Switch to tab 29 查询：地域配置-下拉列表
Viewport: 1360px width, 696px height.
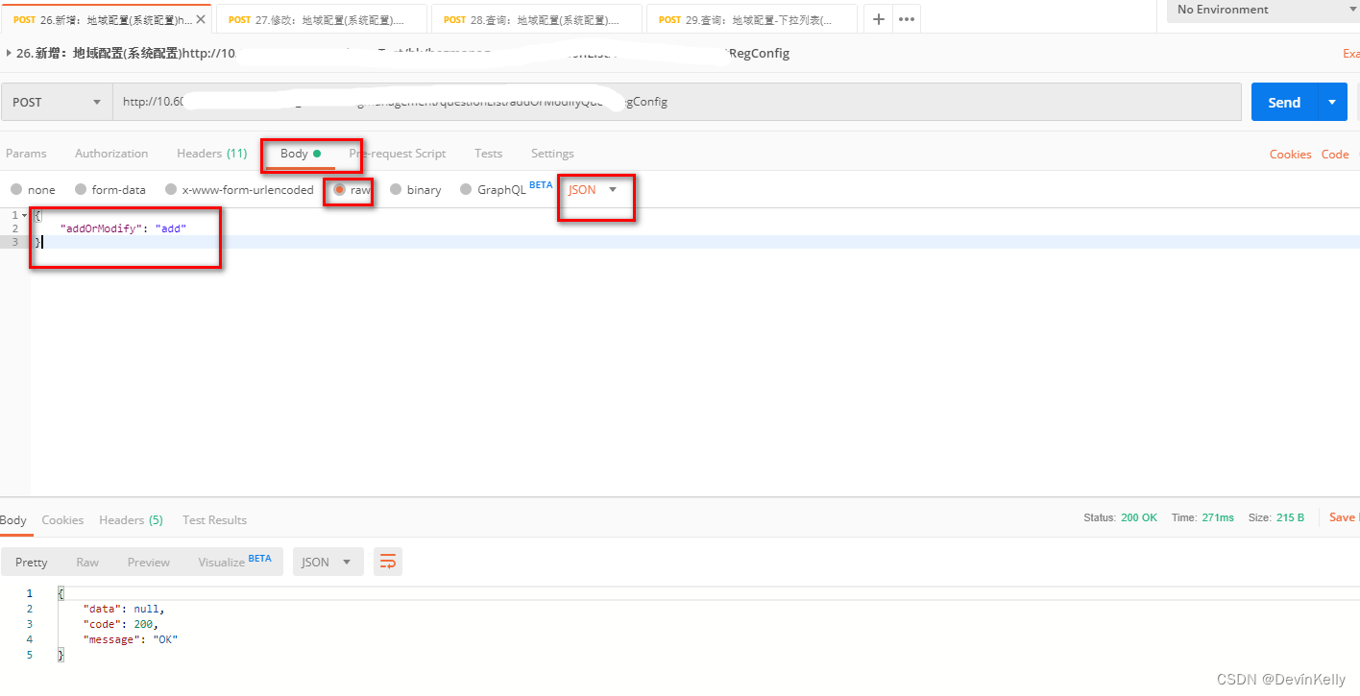tap(752, 19)
